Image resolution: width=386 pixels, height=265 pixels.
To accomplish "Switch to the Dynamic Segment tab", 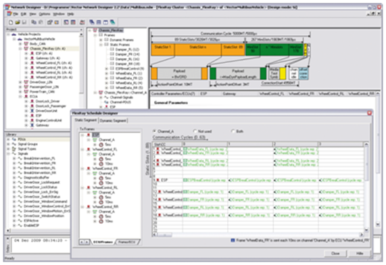I will tap(113, 120).
